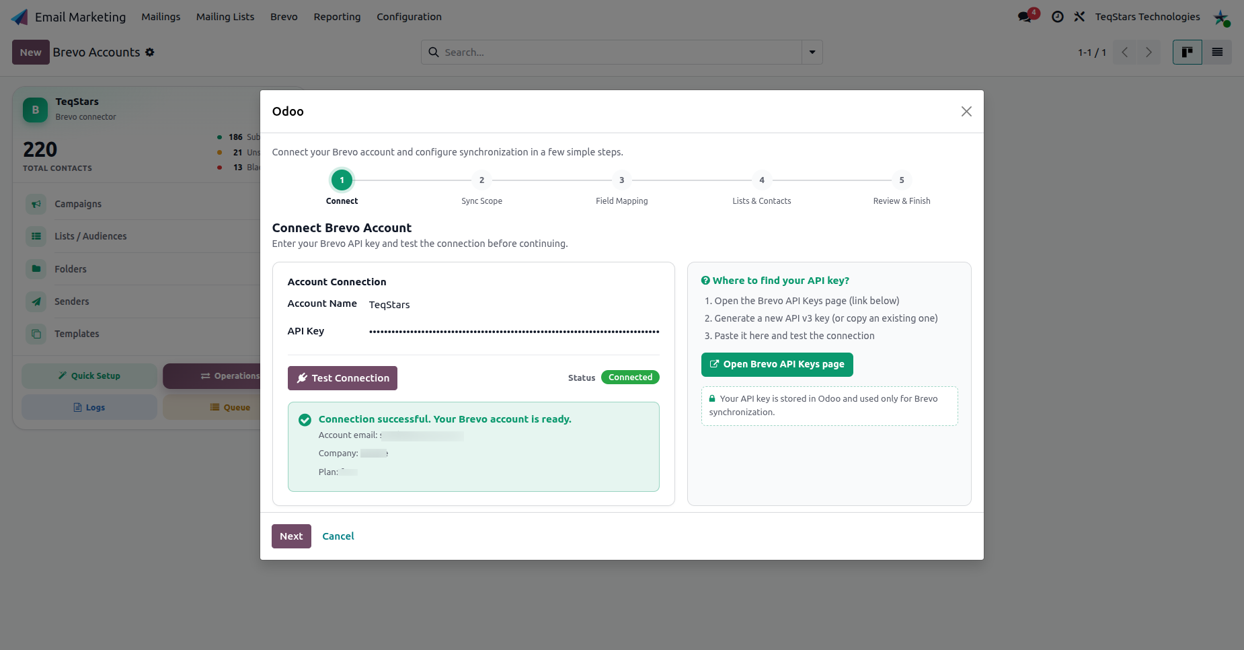Click the Folders folder icon
This screenshot has height=650, width=1244.
[36, 269]
